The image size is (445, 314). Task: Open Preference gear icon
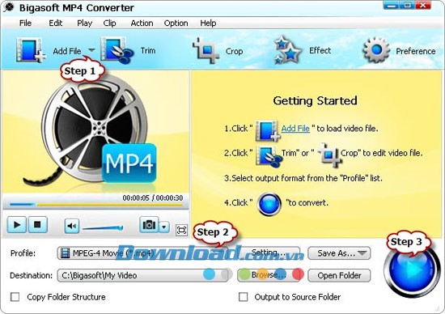click(x=376, y=50)
